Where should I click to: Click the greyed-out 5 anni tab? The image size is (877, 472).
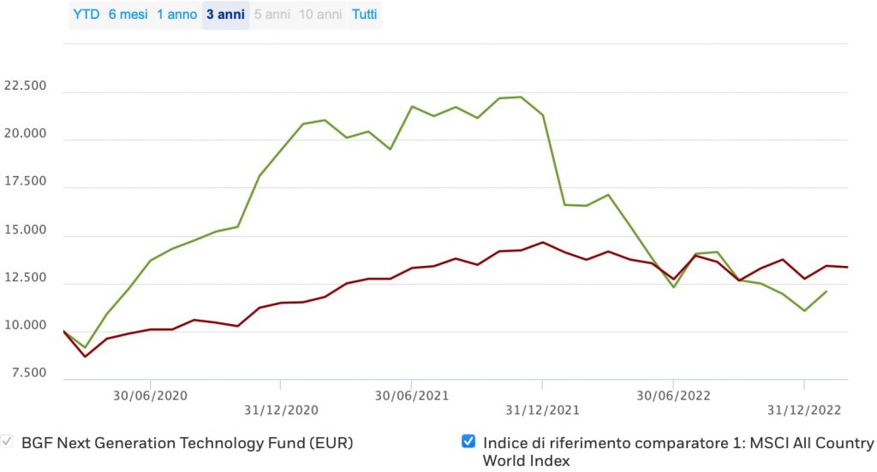tap(272, 15)
